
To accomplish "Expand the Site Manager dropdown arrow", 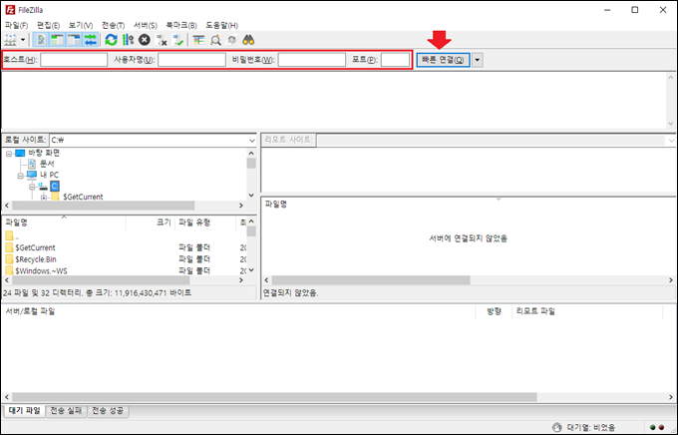I will 23,40.
